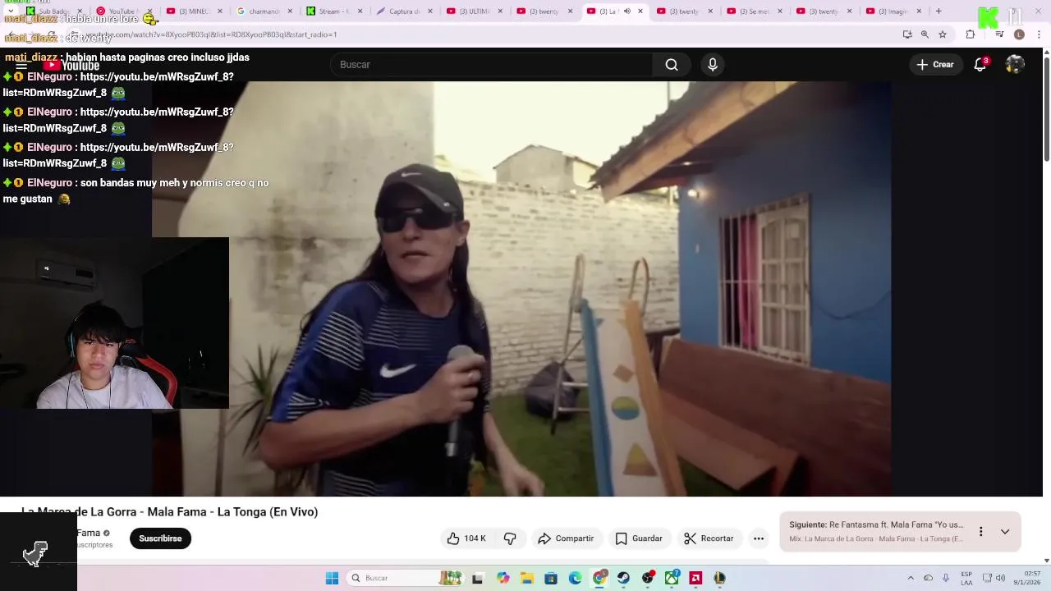
Task: Click the Recortar clip button
Action: click(709, 538)
